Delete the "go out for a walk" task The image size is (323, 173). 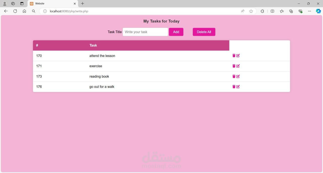(x=234, y=86)
